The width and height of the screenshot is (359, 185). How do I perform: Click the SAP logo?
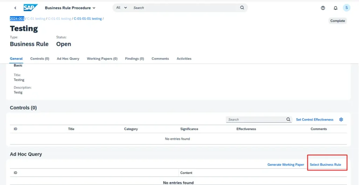pyautogui.click(x=31, y=8)
